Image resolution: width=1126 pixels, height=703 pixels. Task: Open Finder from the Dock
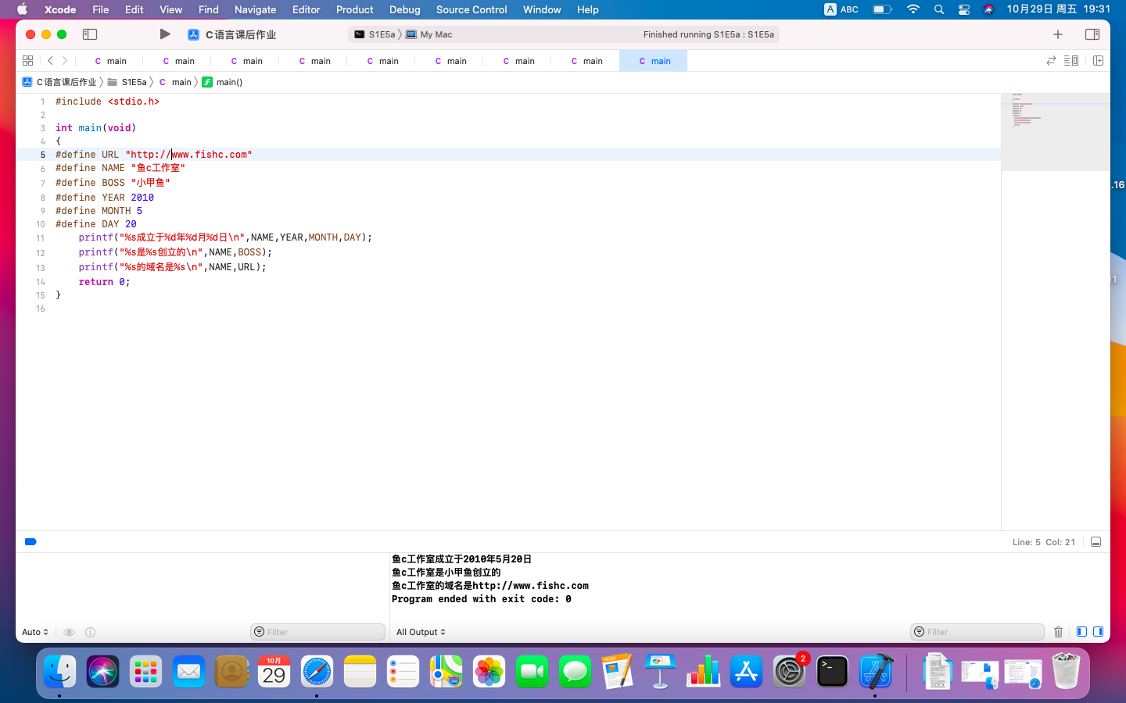pos(59,672)
